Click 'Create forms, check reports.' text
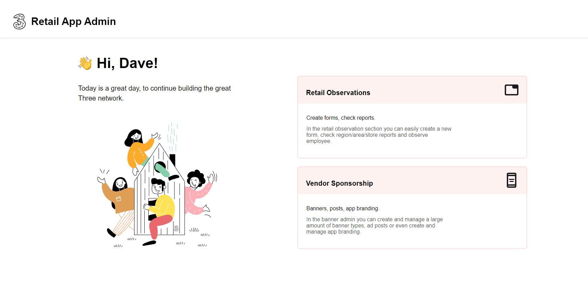 point(341,118)
